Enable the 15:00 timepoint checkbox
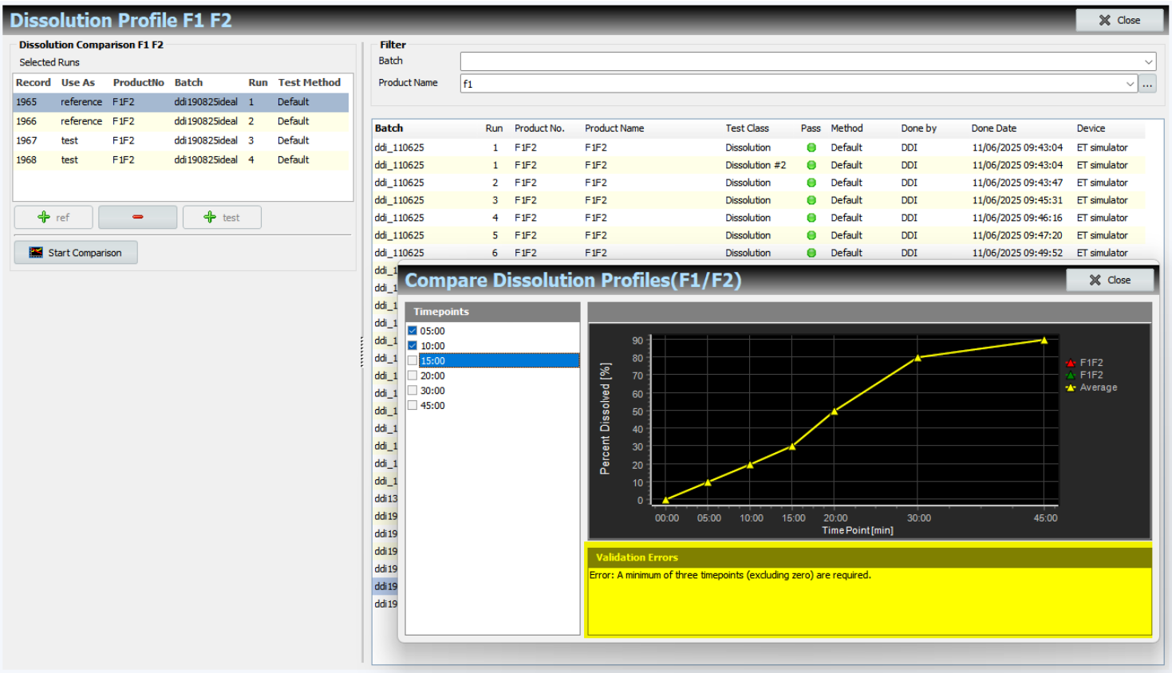 [412, 360]
